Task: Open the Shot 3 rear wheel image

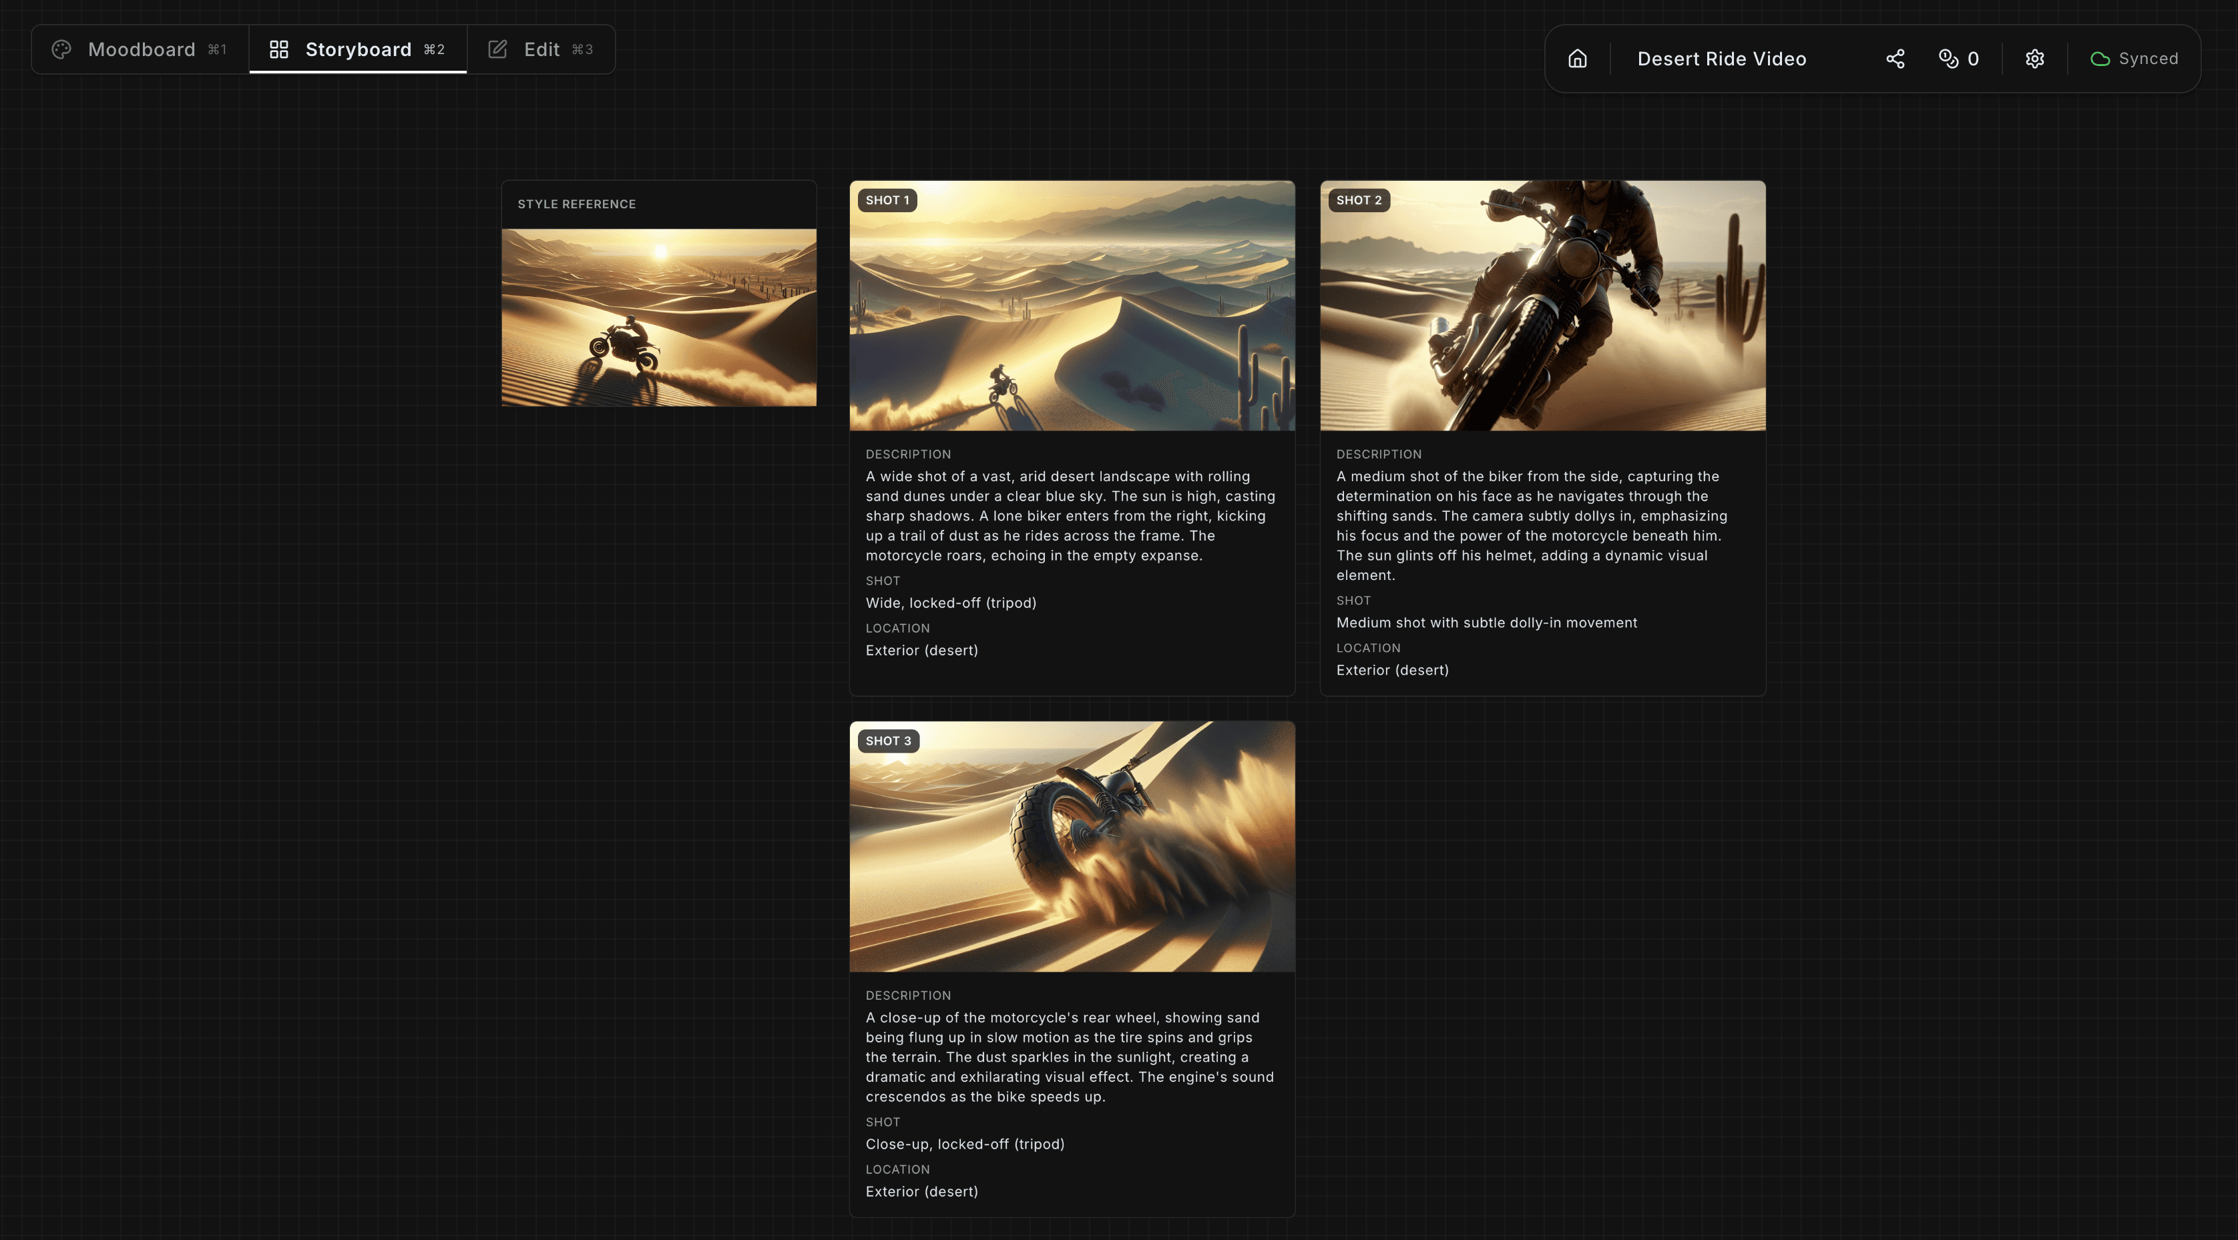Action: coord(1072,847)
